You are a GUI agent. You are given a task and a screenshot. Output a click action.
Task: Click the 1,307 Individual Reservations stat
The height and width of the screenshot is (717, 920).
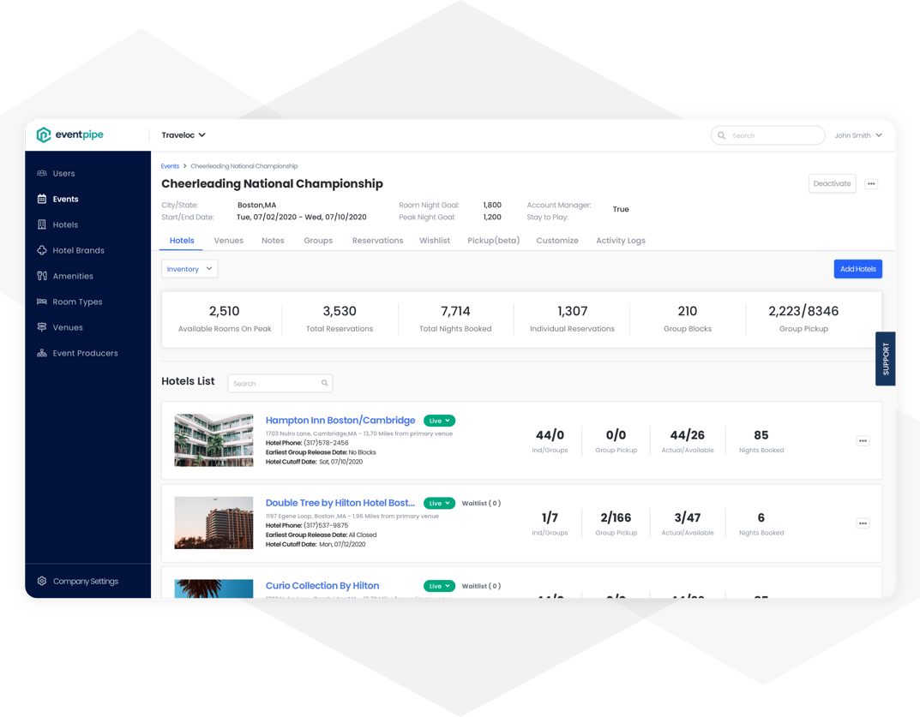(572, 319)
